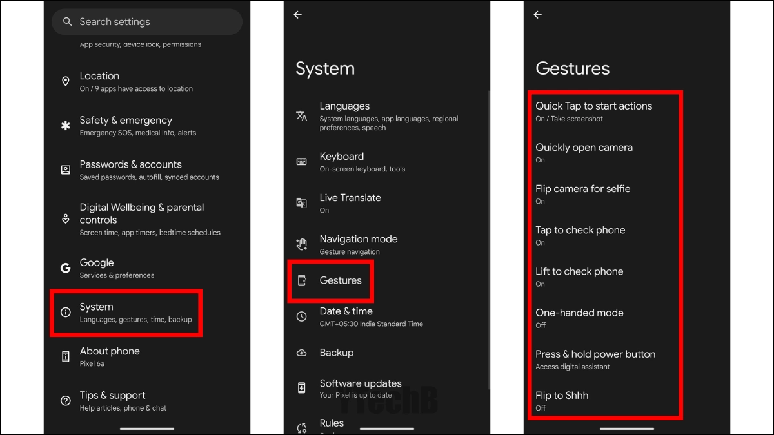
Task: Tap the Passwords & accounts icon
Action: click(65, 170)
